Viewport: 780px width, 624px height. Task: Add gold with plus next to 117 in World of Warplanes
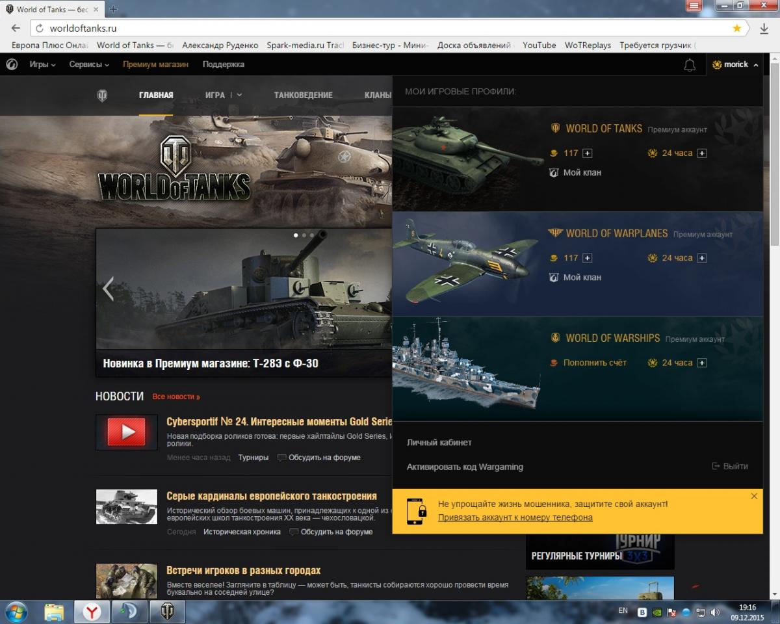tap(588, 258)
